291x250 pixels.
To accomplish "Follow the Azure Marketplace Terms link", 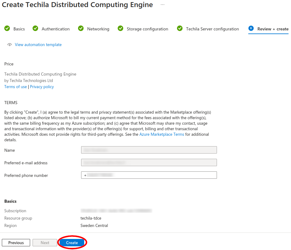I will click(162, 135).
